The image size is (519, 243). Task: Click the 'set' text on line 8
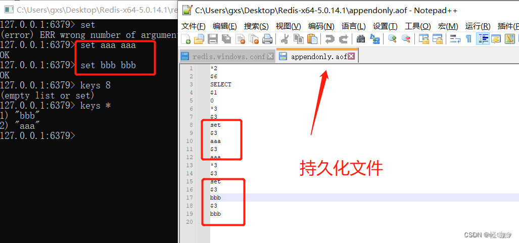215,125
